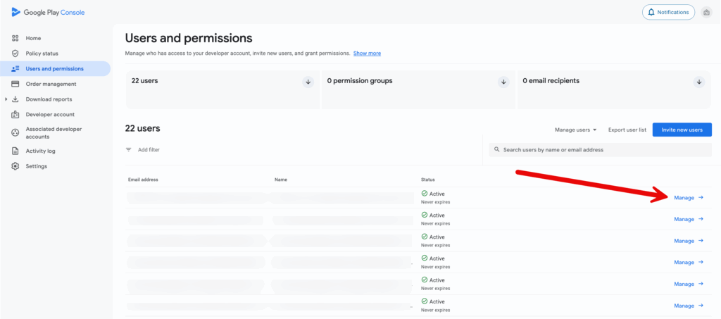721x319 pixels.
Task: Click the Policy status shield icon
Action: tap(15, 54)
